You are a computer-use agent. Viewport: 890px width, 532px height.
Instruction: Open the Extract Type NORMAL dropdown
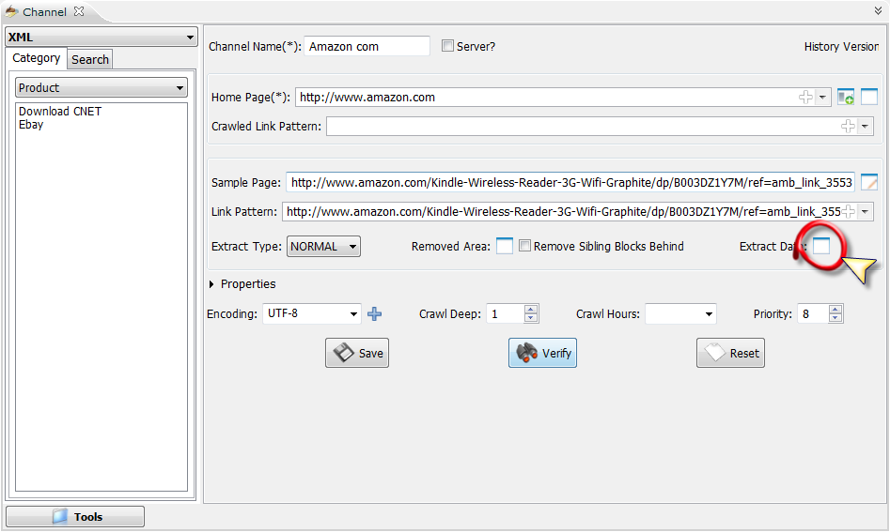[x=323, y=247]
